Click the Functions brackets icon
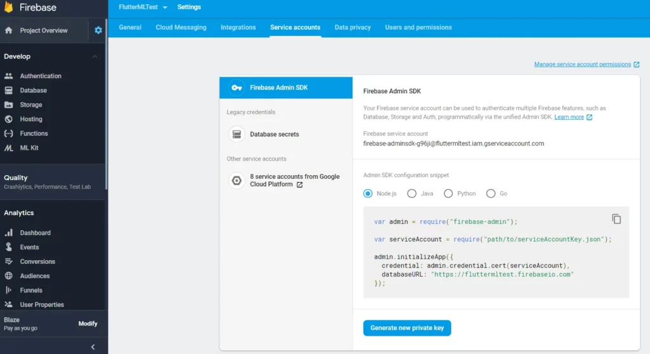The height and width of the screenshot is (354, 650). pyautogui.click(x=9, y=133)
